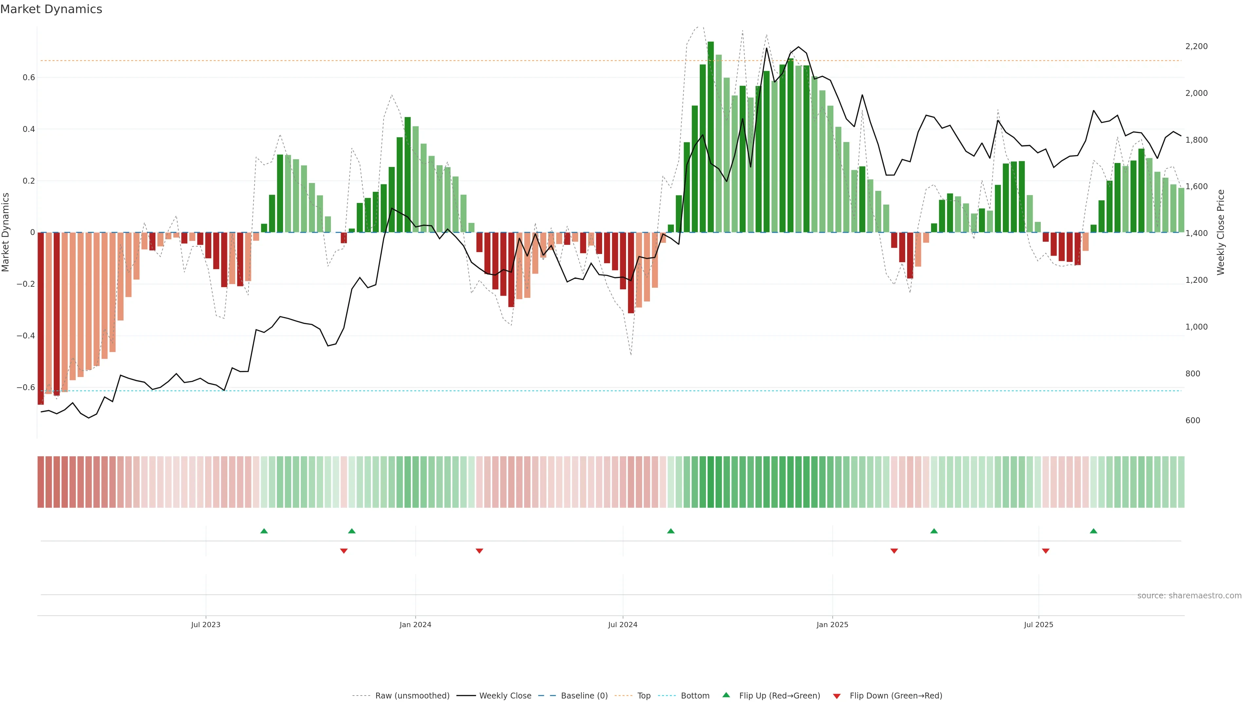Click the first green flip-up marker after Jul 2023

pos(264,531)
